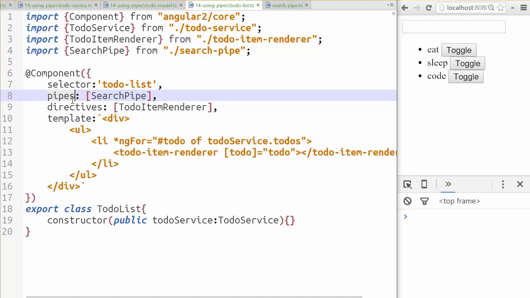Close the todo-list.ts tab
The image size is (530, 298).
pos(258,5)
